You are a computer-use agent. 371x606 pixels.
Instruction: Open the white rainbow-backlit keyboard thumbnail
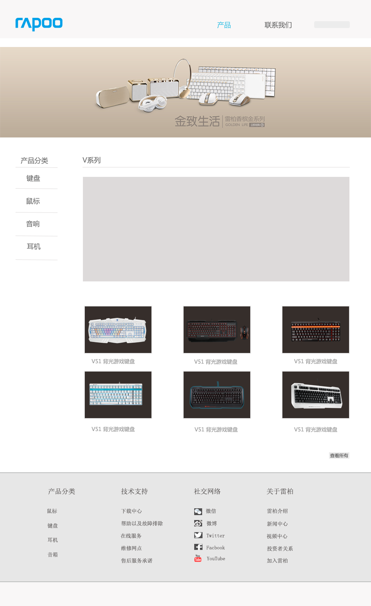click(x=118, y=330)
